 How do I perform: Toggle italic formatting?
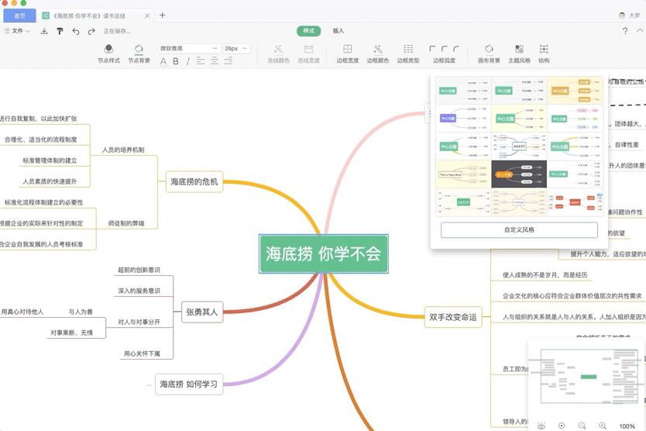(x=188, y=61)
